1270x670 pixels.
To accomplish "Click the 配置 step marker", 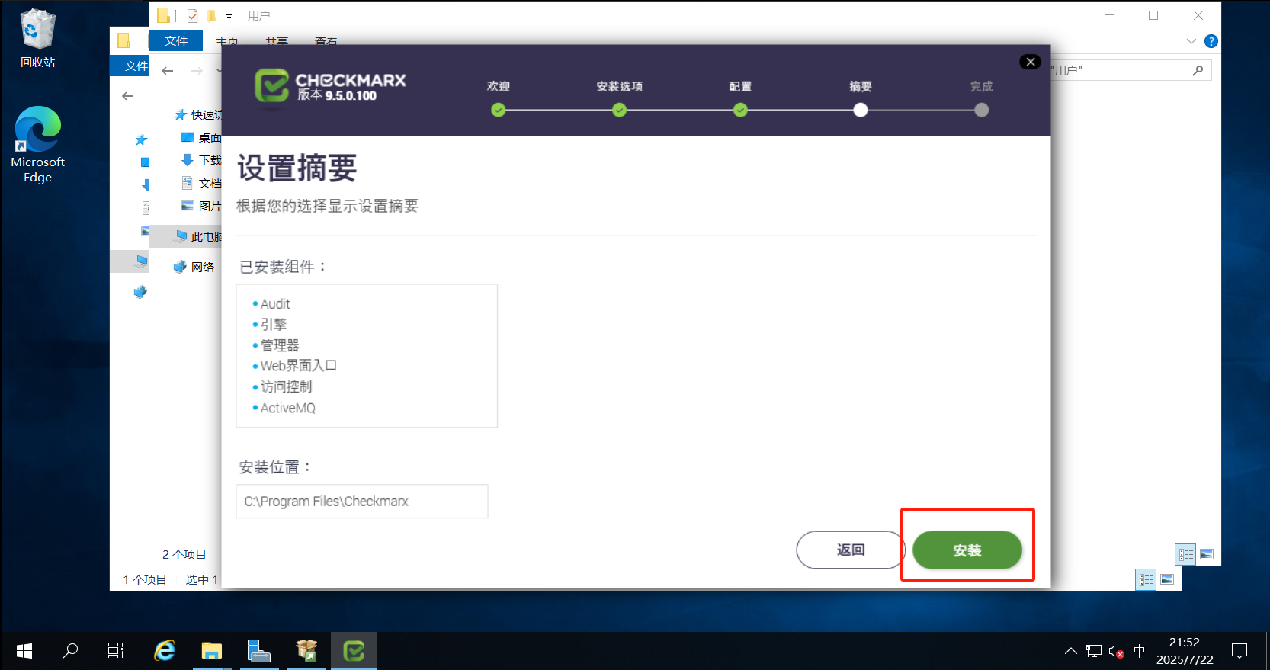I will (x=740, y=111).
